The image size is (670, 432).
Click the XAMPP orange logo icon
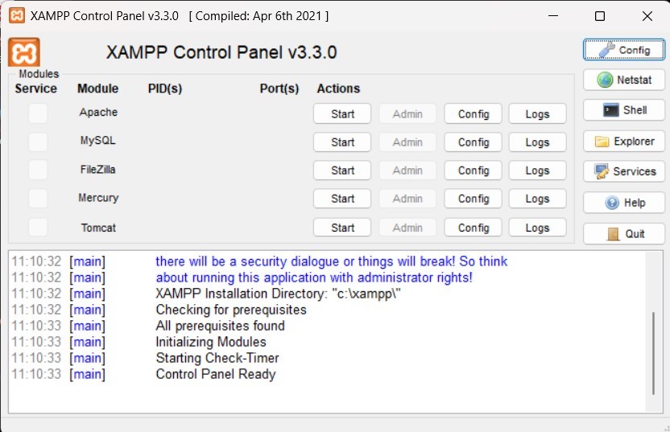coord(24,52)
